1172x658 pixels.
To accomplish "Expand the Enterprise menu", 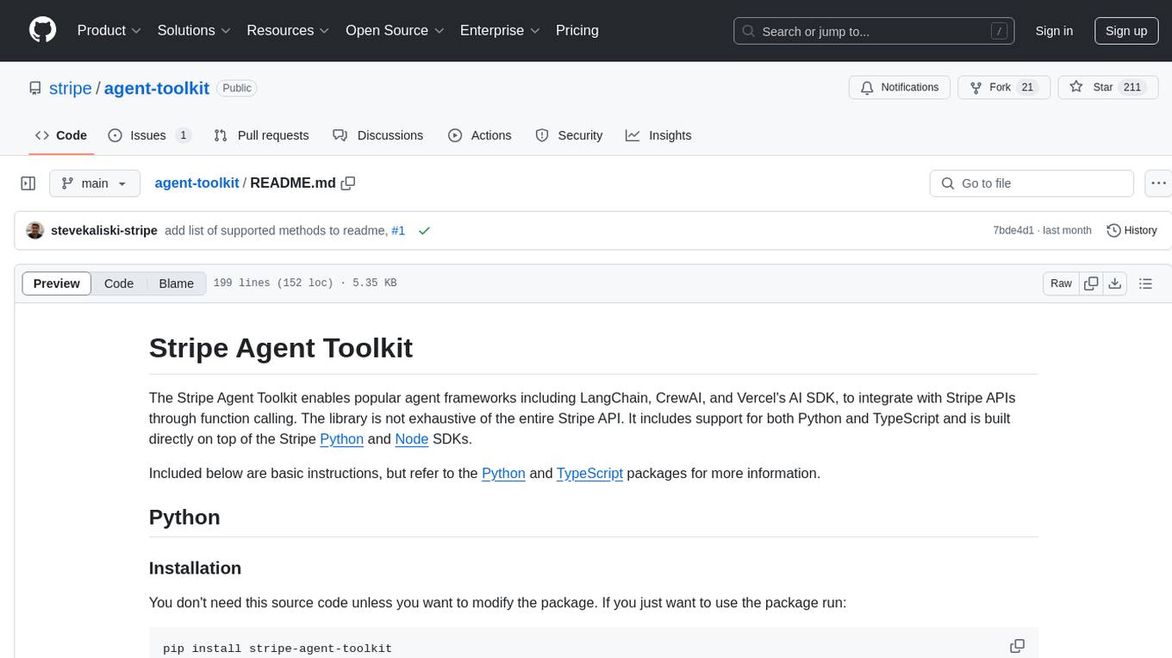I will coord(500,30).
